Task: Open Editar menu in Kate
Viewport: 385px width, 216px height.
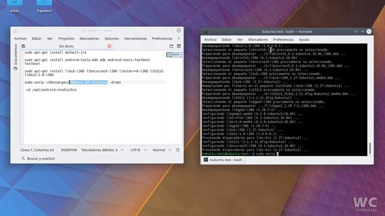Action: tap(37, 38)
